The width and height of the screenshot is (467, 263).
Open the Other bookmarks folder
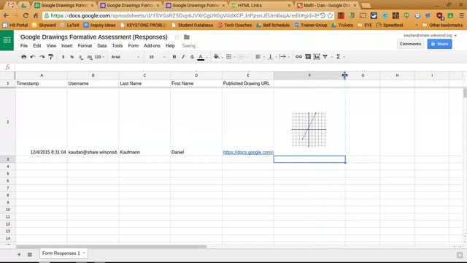(443, 26)
